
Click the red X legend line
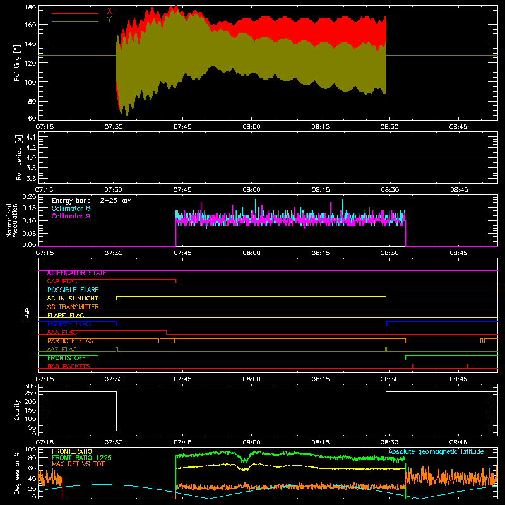pyautogui.click(x=75, y=13)
